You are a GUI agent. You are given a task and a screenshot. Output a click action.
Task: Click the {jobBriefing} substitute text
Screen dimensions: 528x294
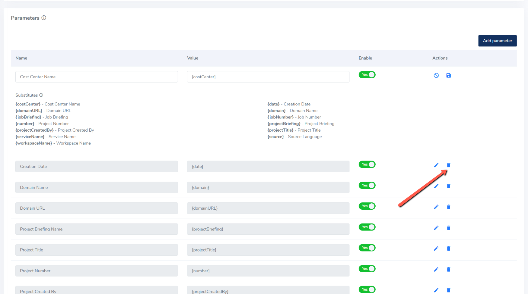click(x=42, y=117)
